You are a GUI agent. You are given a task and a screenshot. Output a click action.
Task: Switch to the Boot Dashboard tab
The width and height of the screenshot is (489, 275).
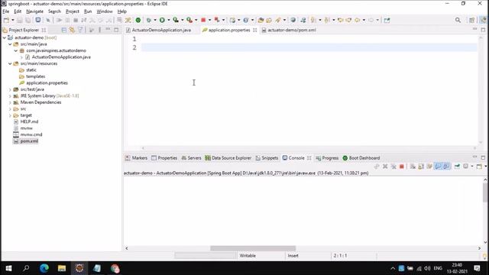[361, 158]
